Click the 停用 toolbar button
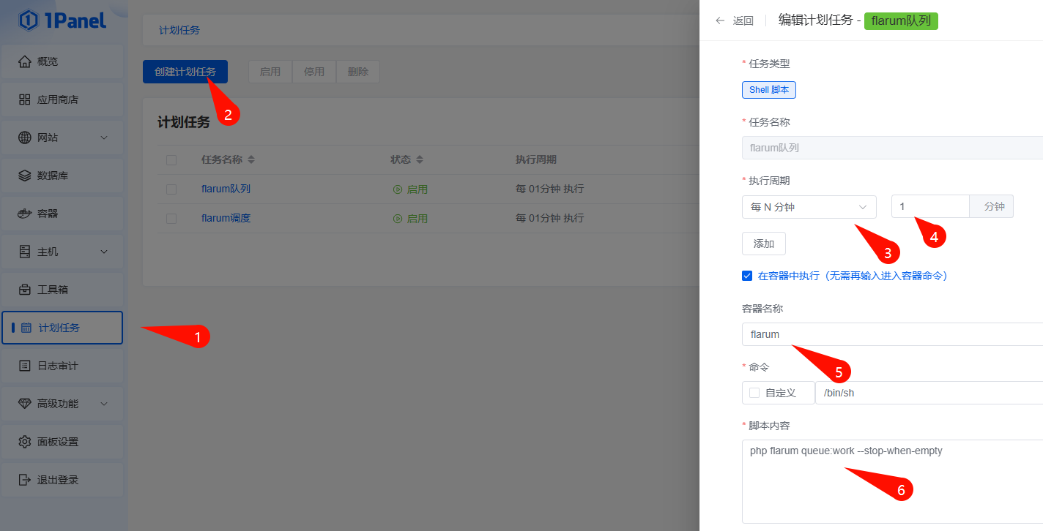This screenshot has width=1043, height=531. 314,72
